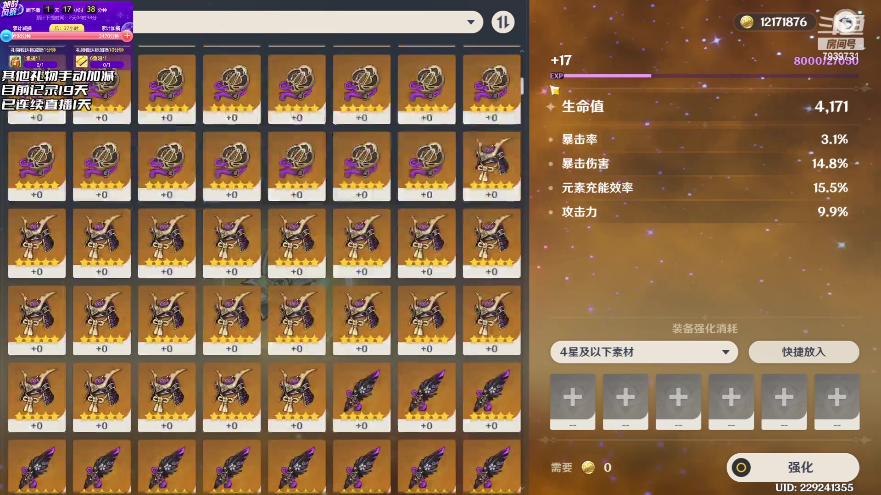Select the tassel artifact right of the overlay
This screenshot has height=495, width=881.
(167, 89)
